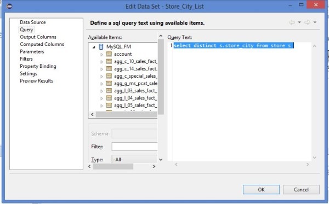This screenshot has height=204, width=329.
Task: Click the back navigation arrow icon
Action: [292, 22]
